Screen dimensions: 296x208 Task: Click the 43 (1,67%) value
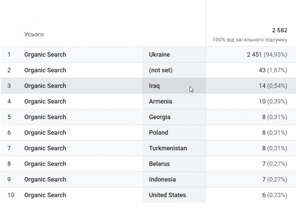pyautogui.click(x=273, y=70)
